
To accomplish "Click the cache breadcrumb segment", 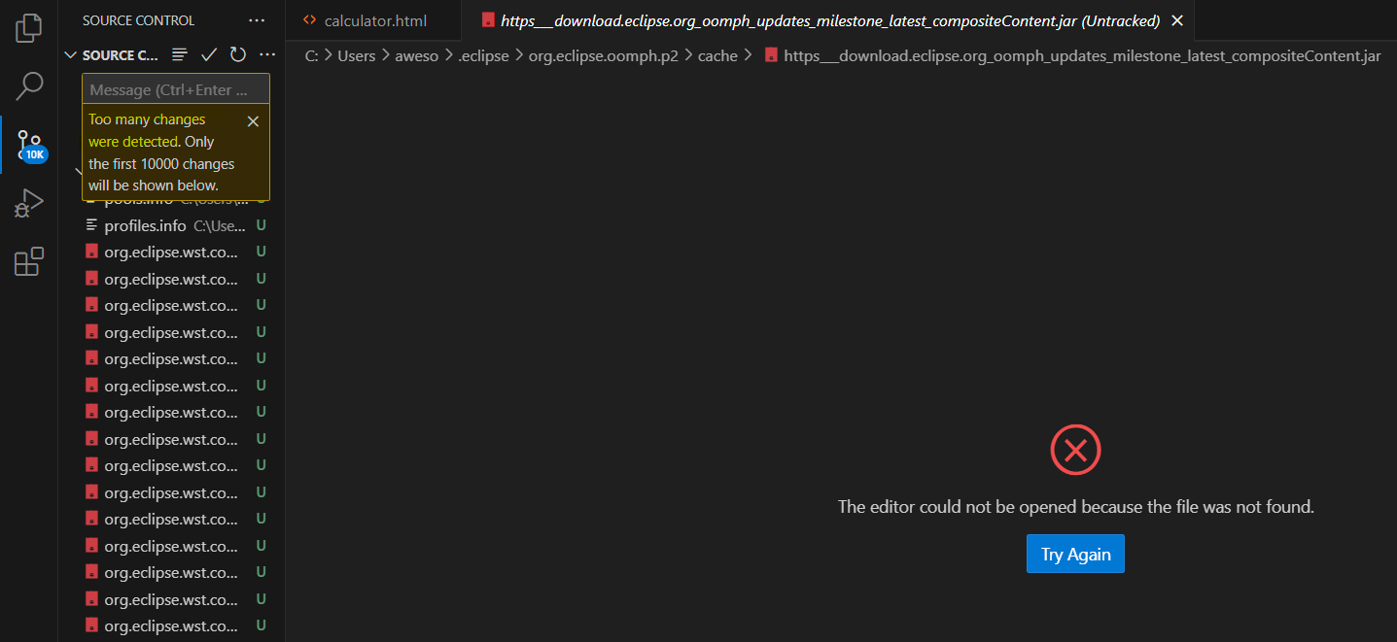I will click(x=717, y=56).
